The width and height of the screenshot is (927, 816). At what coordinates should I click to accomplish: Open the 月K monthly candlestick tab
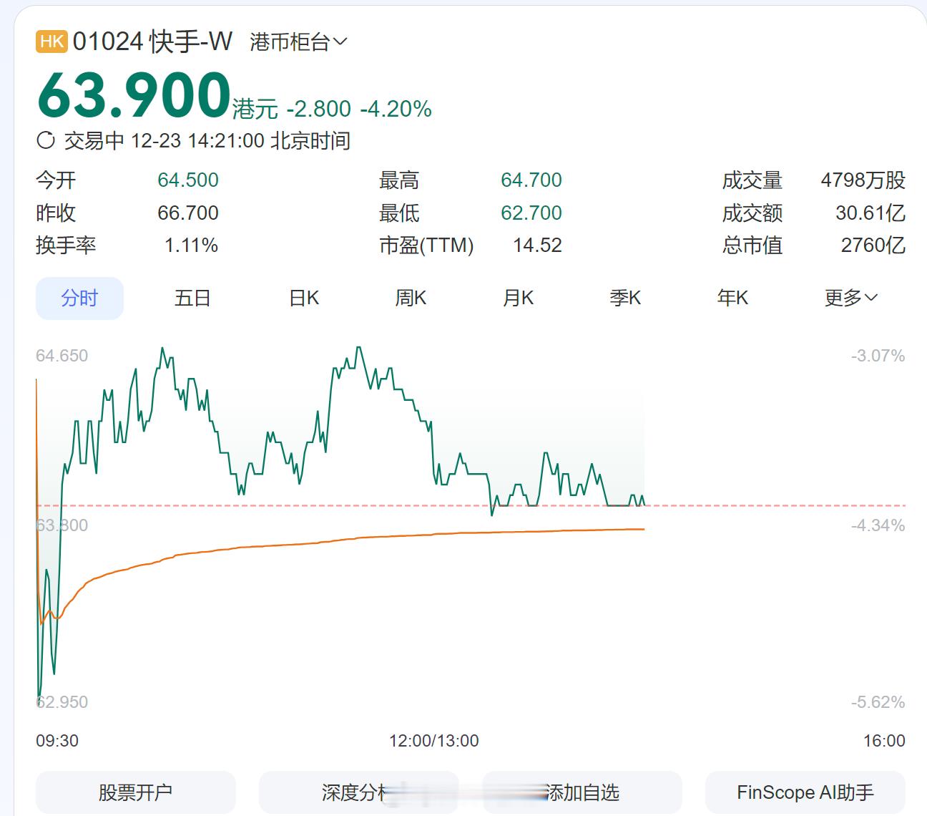pyautogui.click(x=518, y=298)
